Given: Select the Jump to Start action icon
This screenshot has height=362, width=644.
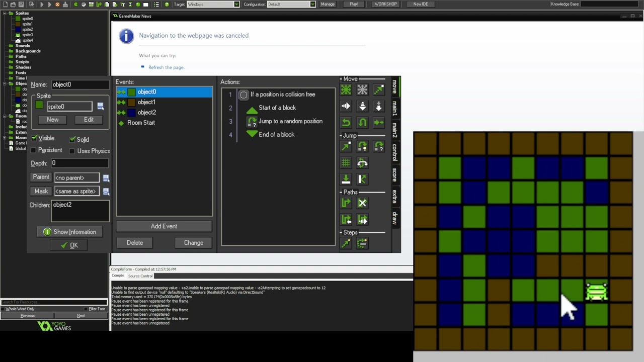Looking at the screenshot, I should coord(362,146).
